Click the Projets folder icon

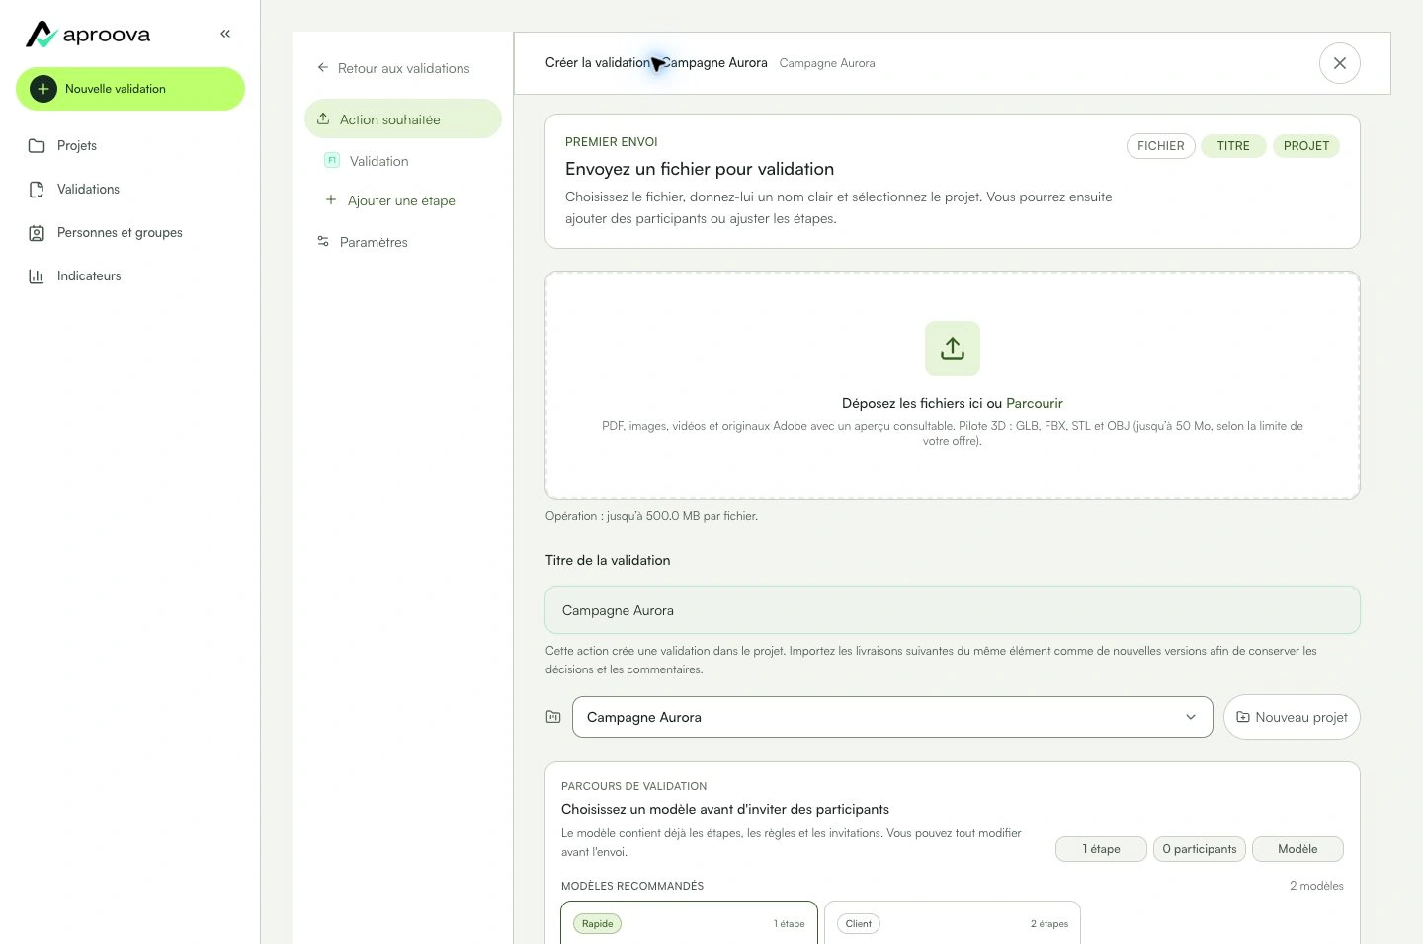pyautogui.click(x=37, y=146)
